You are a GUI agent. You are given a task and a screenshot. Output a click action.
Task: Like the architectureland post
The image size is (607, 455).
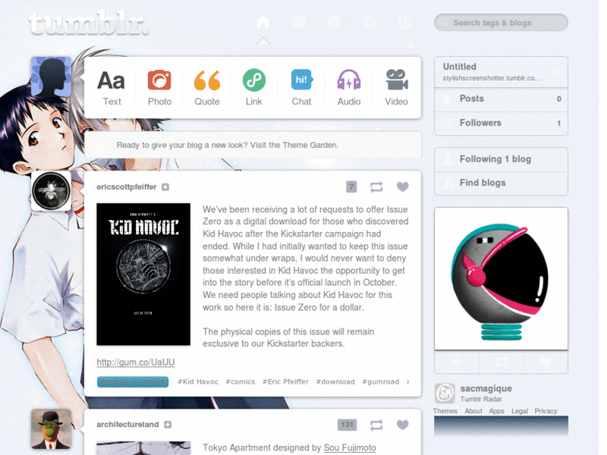point(403,425)
